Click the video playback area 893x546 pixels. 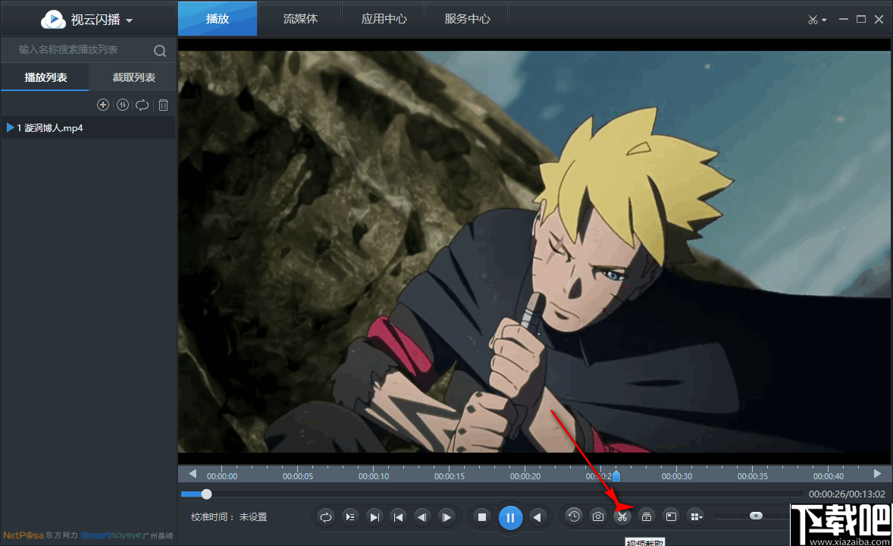tap(534, 251)
